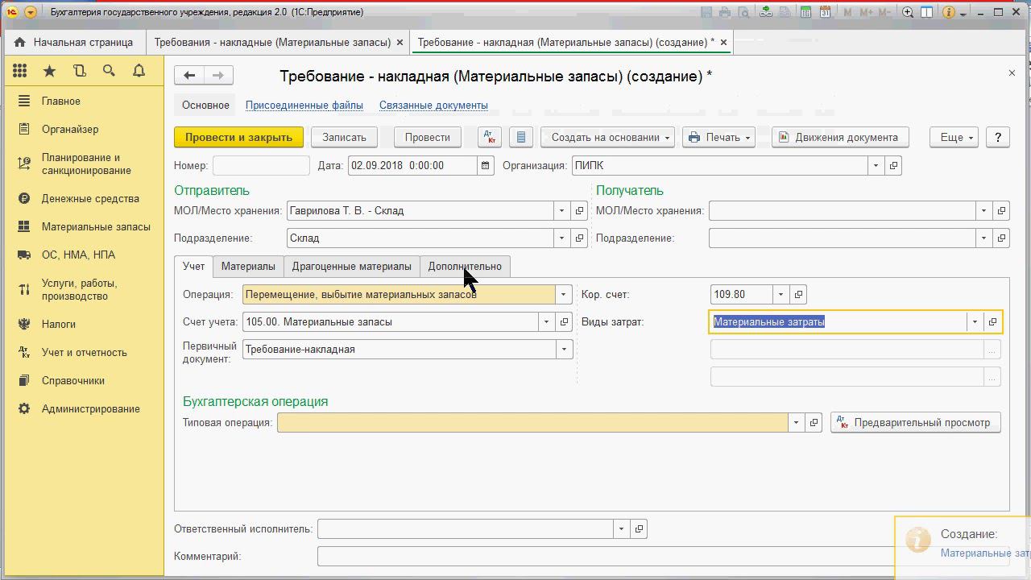Open Favorites star icon

pos(49,71)
